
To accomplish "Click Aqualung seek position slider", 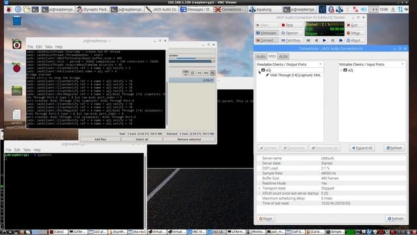I will pos(192,61).
